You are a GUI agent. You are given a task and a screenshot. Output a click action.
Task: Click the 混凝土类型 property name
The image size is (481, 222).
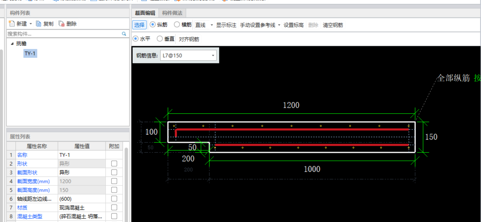tap(30, 216)
